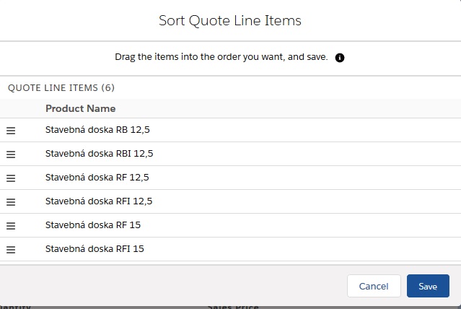Click drag handle for Stavebná doska RBI 12,5

click(11, 154)
